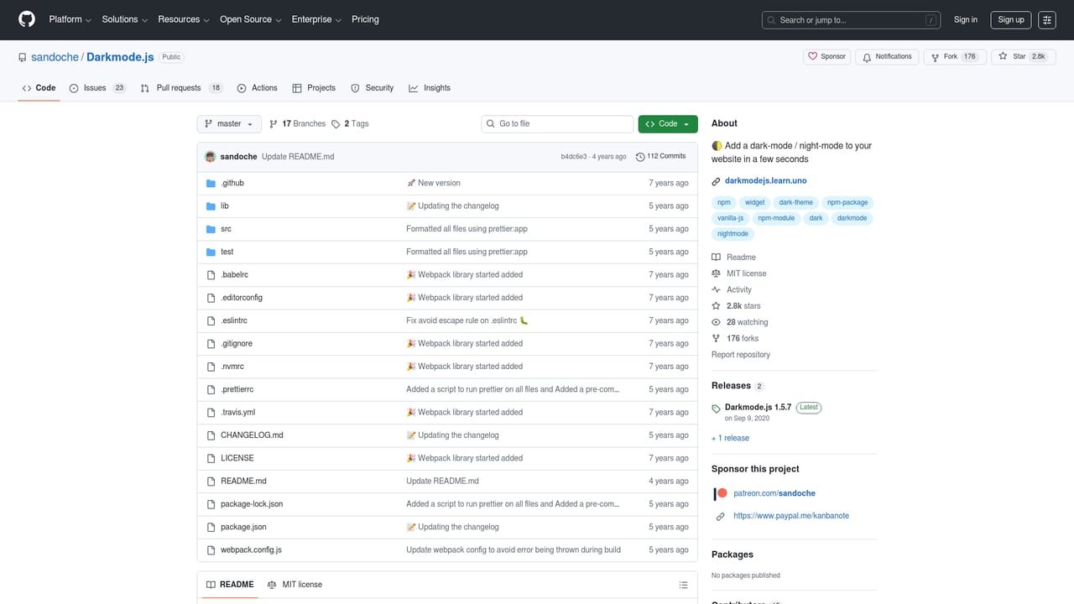The height and width of the screenshot is (604, 1074).
Task: Open the darkmodejs.learn.uno link
Action: click(765, 180)
